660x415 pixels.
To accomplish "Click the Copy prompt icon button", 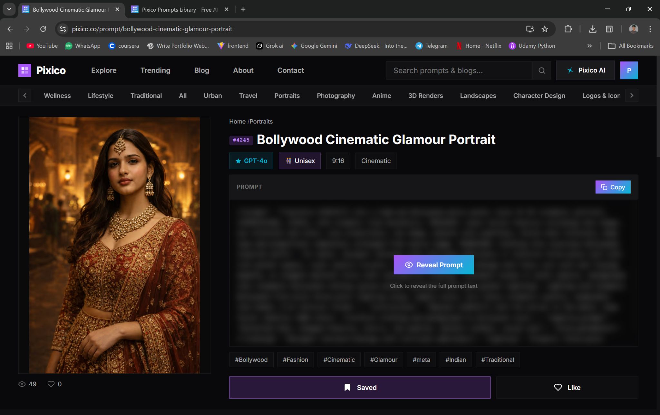I will tap(613, 187).
